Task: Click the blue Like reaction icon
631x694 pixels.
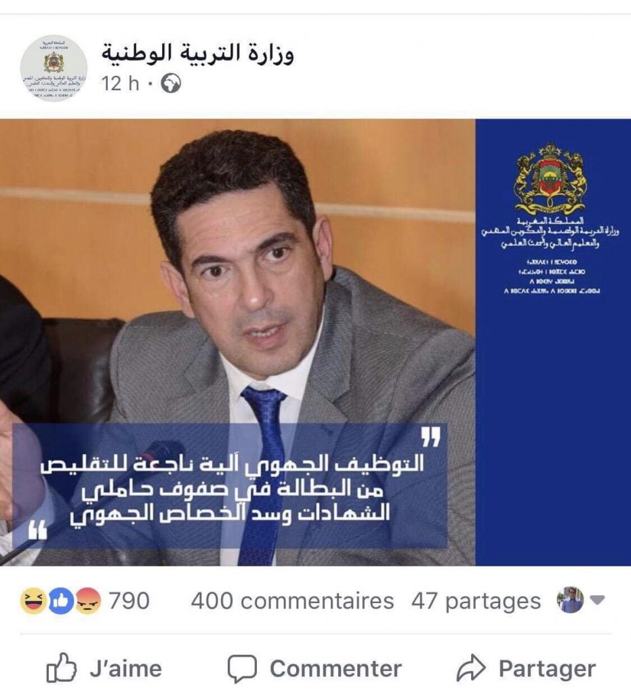Action: pyautogui.click(x=60, y=600)
